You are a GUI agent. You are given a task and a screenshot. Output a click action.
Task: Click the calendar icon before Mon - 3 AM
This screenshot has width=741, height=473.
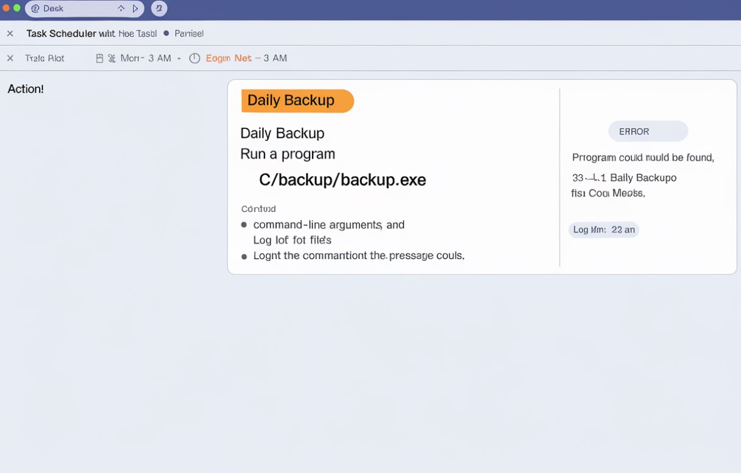click(x=99, y=58)
